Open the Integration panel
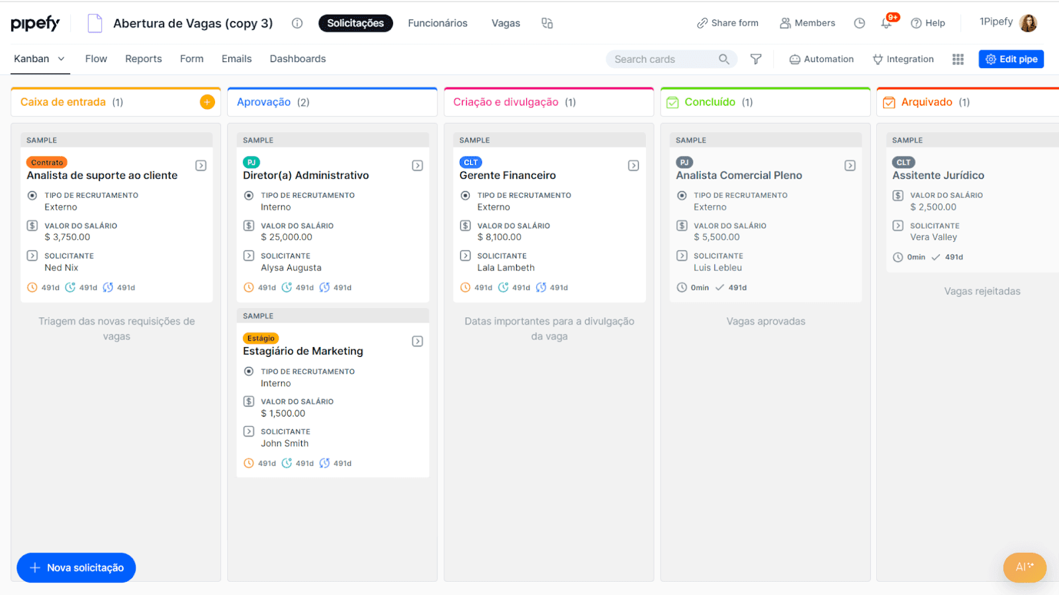The width and height of the screenshot is (1059, 595). (x=903, y=59)
